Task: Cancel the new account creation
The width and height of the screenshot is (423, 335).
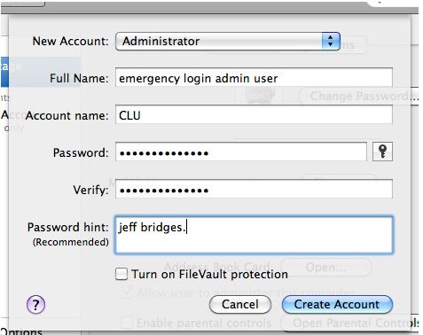Action: pyautogui.click(x=240, y=305)
